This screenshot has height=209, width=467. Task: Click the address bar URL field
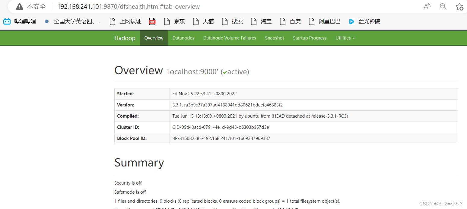coord(129,6)
